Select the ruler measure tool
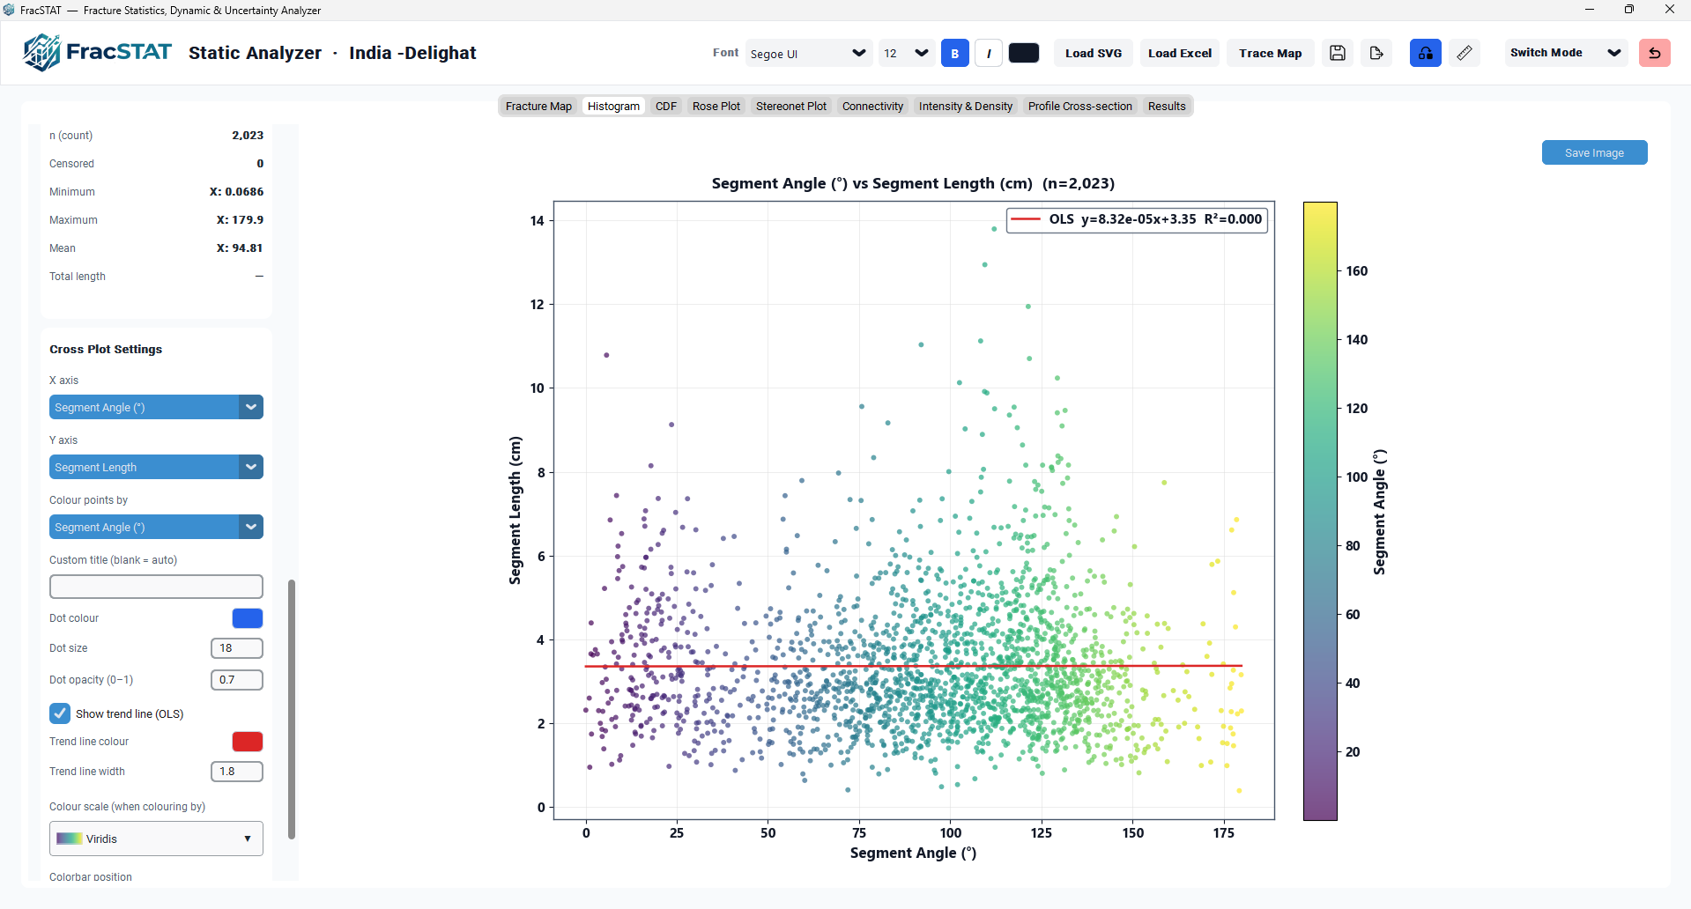1691x909 pixels. pos(1465,53)
